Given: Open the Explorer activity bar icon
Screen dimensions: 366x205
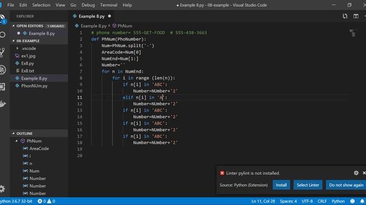Looking at the screenshot, I should tap(2, 18).
